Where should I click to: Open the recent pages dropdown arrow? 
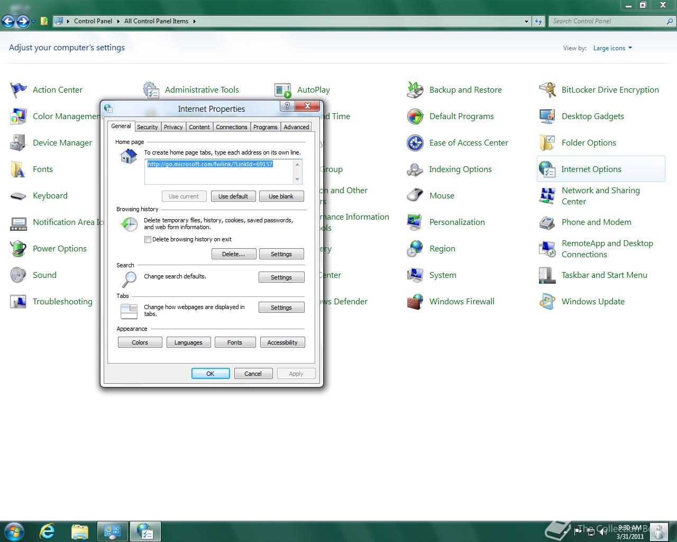tap(34, 21)
